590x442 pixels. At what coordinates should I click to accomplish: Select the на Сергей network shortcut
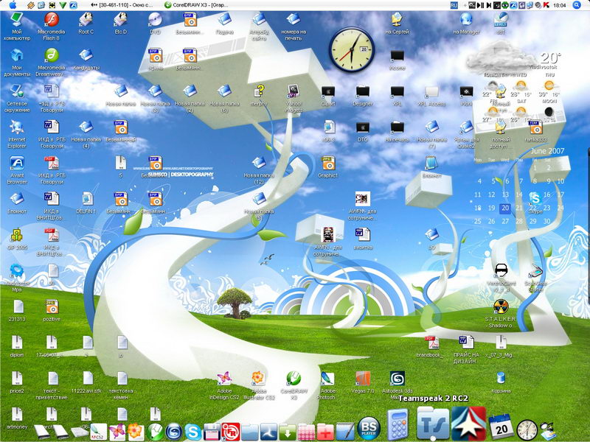[x=397, y=24]
